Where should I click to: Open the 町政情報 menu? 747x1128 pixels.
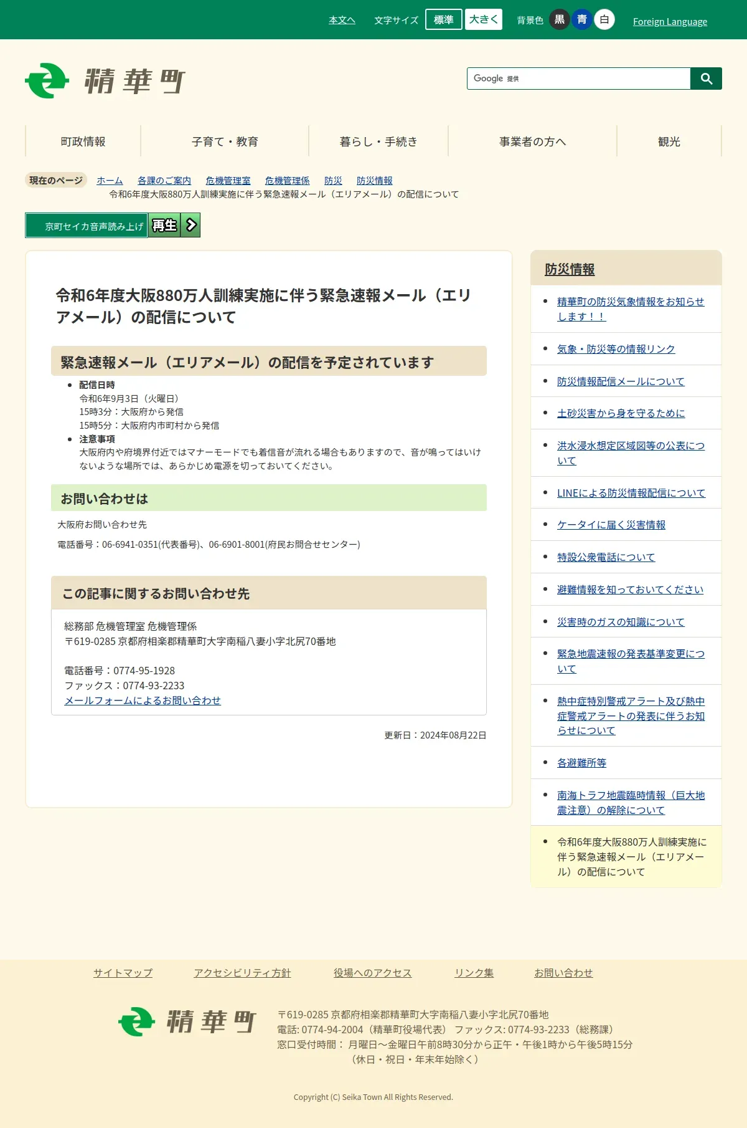pos(83,141)
